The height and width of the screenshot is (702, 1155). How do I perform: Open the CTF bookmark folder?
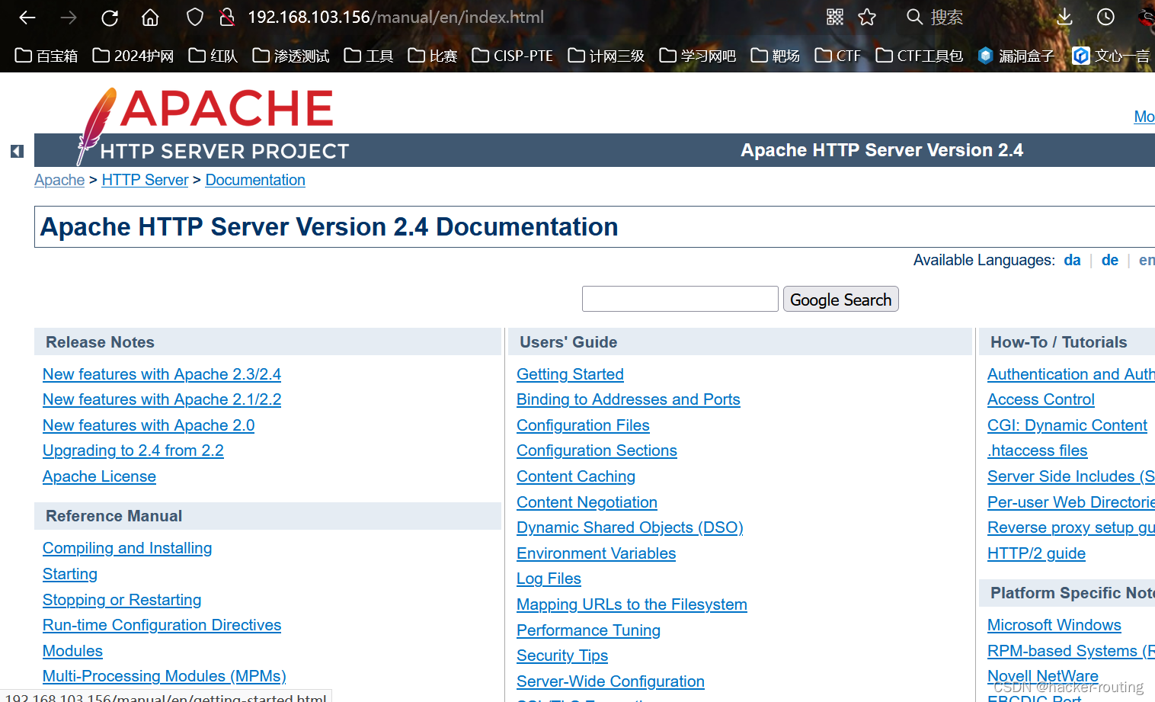point(838,56)
